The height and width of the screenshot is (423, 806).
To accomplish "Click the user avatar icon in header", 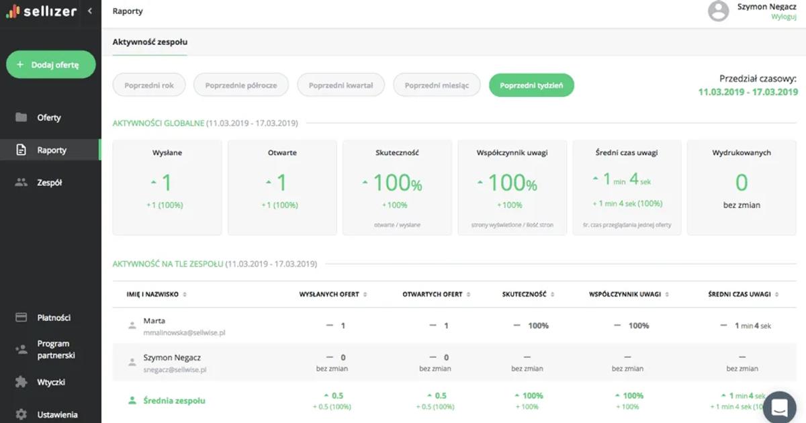I will pos(719,11).
